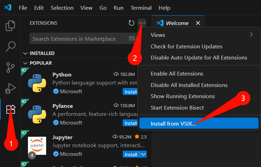Click the Python extension logo
This screenshot has width=261, height=167.
(x=37, y=83)
